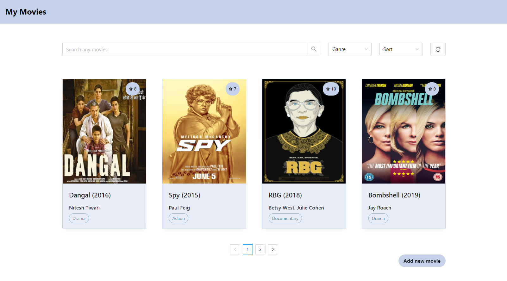Open the RBG movie poster
The image size is (507, 281).
click(x=304, y=131)
